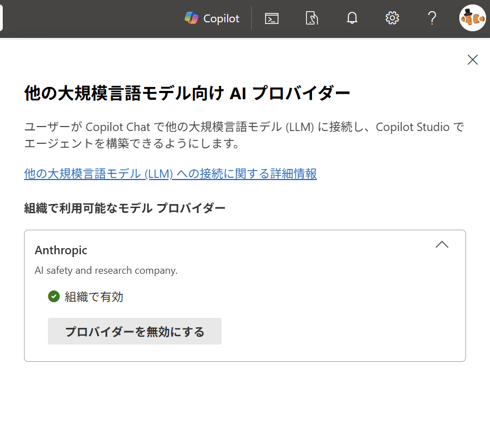
Task: Click the 他の大規模言語モデル向け AI プロバイダー title
Action: click(x=187, y=93)
